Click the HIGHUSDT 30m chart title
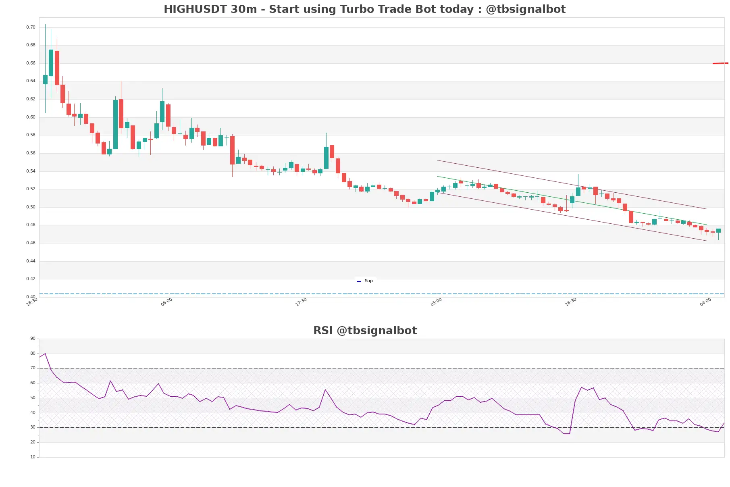This screenshot has width=730, height=487. point(364,9)
